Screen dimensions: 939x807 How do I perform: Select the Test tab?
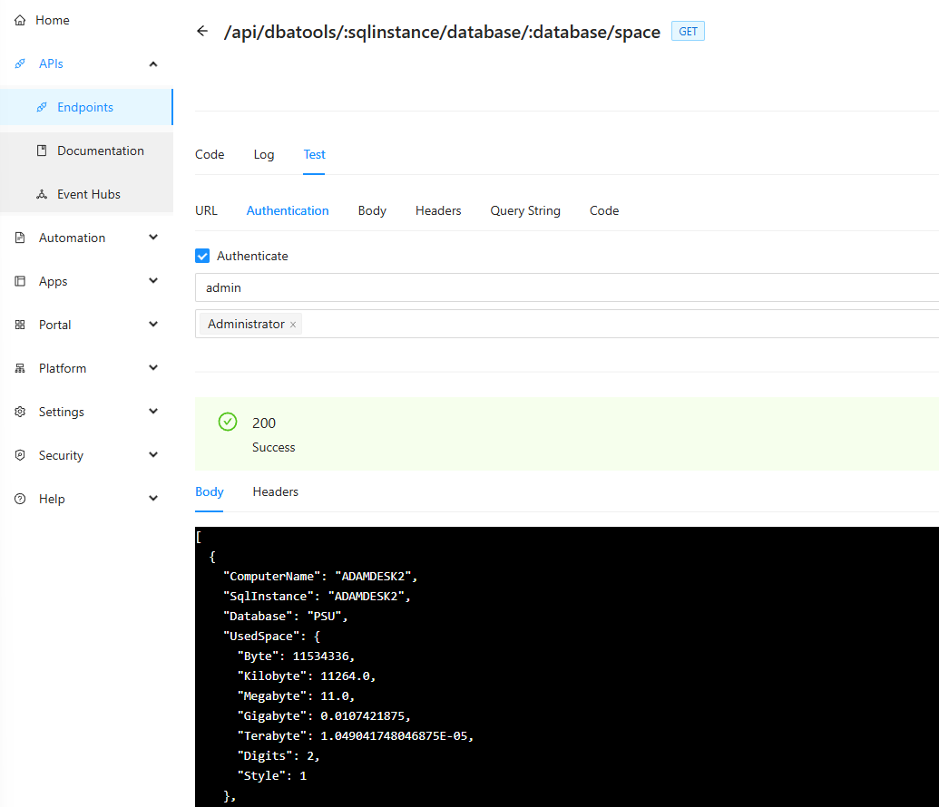(314, 154)
